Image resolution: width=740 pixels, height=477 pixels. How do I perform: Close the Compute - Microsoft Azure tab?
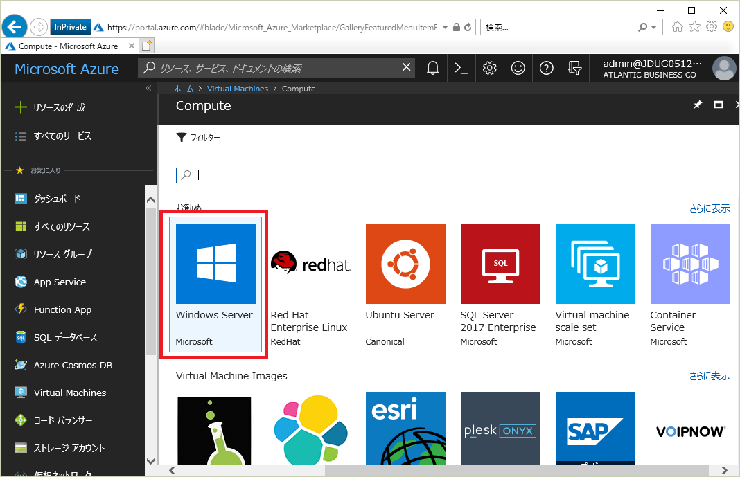tap(132, 46)
